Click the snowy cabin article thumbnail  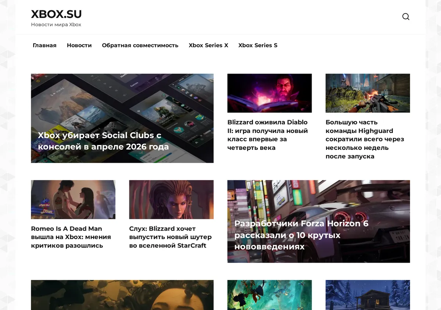[367, 295]
